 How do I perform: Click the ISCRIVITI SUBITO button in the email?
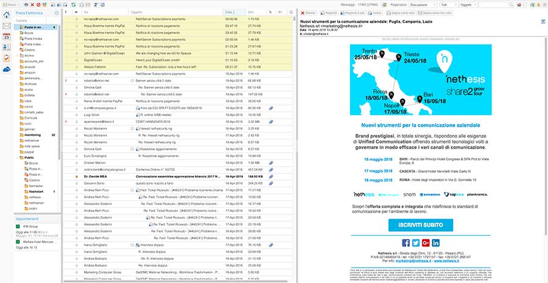coord(420,225)
